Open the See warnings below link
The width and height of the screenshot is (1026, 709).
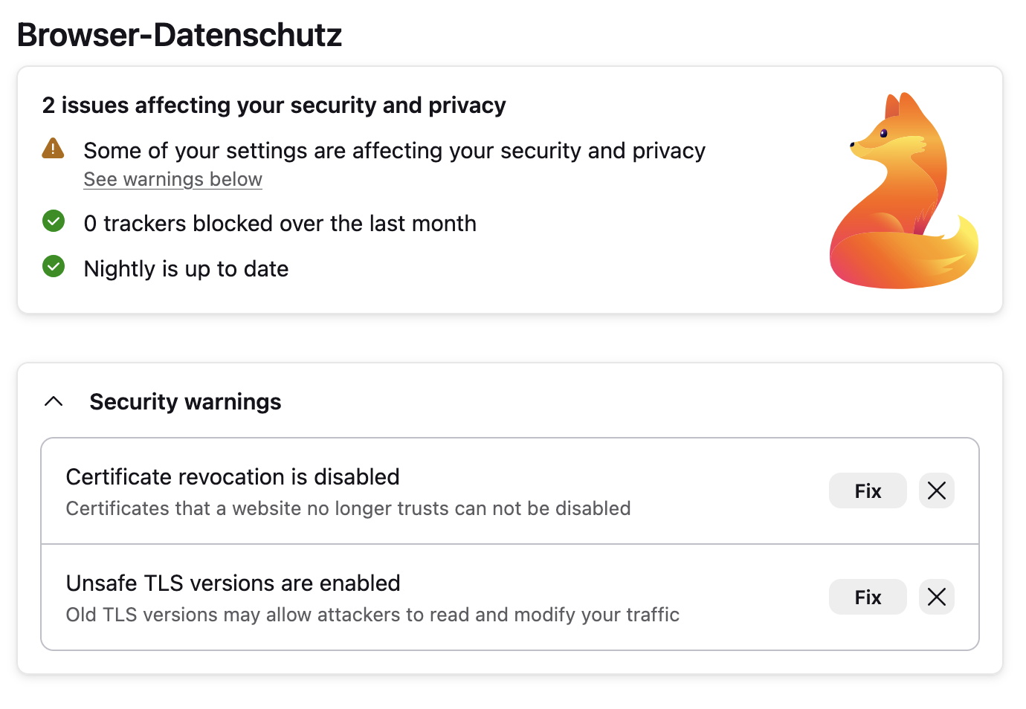click(172, 179)
